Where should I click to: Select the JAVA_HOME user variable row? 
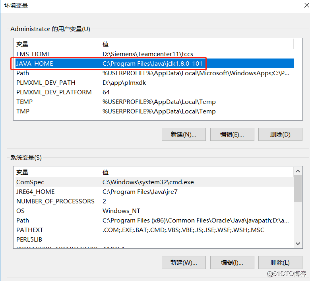tap(155, 63)
